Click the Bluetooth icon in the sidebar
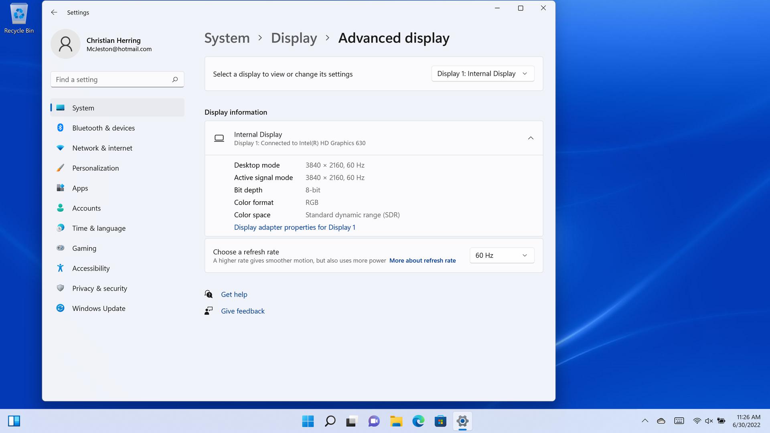 coord(60,127)
